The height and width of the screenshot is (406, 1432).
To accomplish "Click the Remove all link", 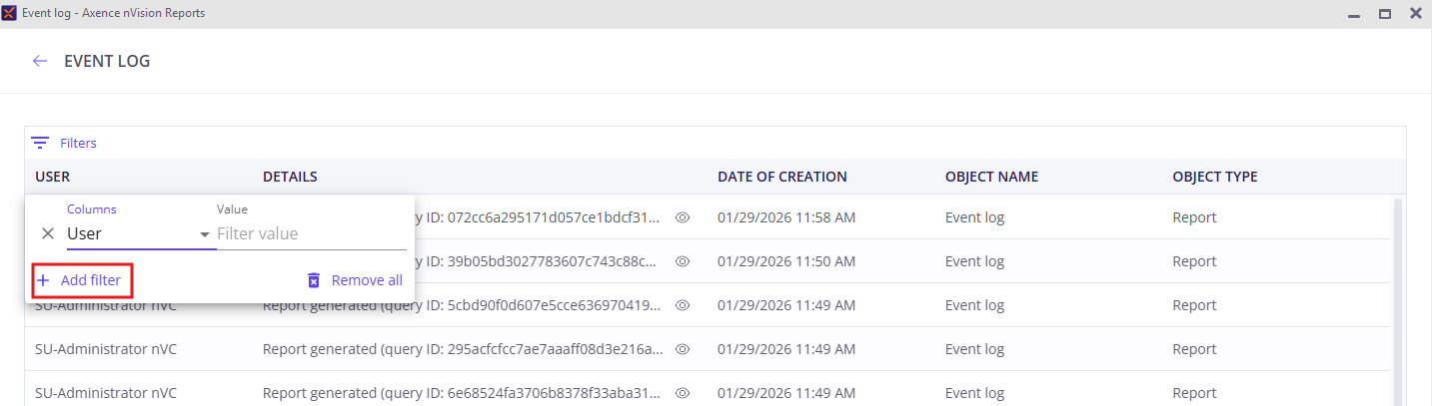I will click(367, 280).
